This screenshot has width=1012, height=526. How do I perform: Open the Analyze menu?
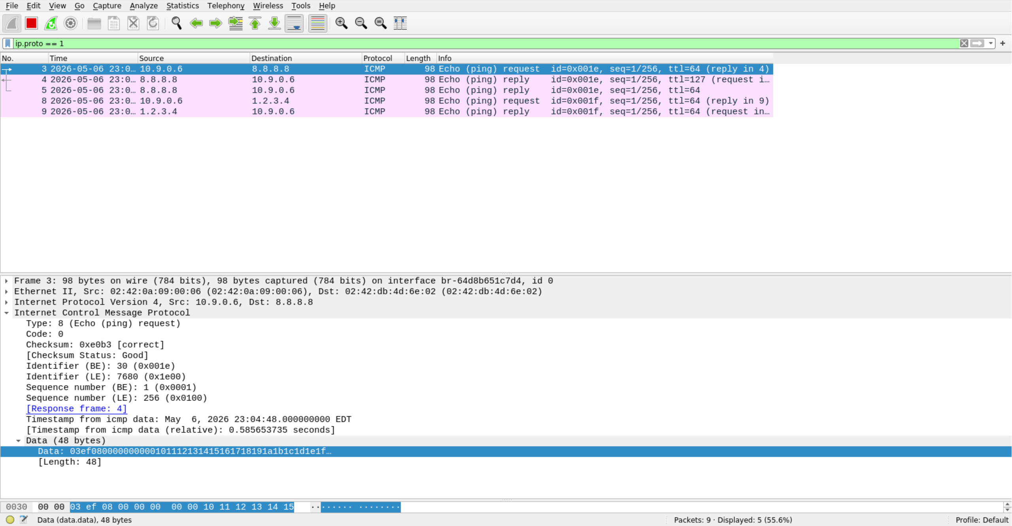point(144,6)
